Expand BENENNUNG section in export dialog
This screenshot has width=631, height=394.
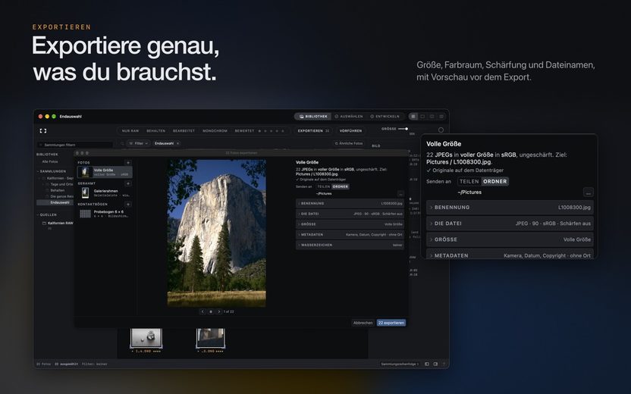click(350, 203)
